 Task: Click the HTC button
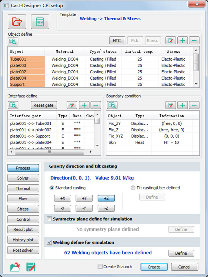tap(117, 41)
